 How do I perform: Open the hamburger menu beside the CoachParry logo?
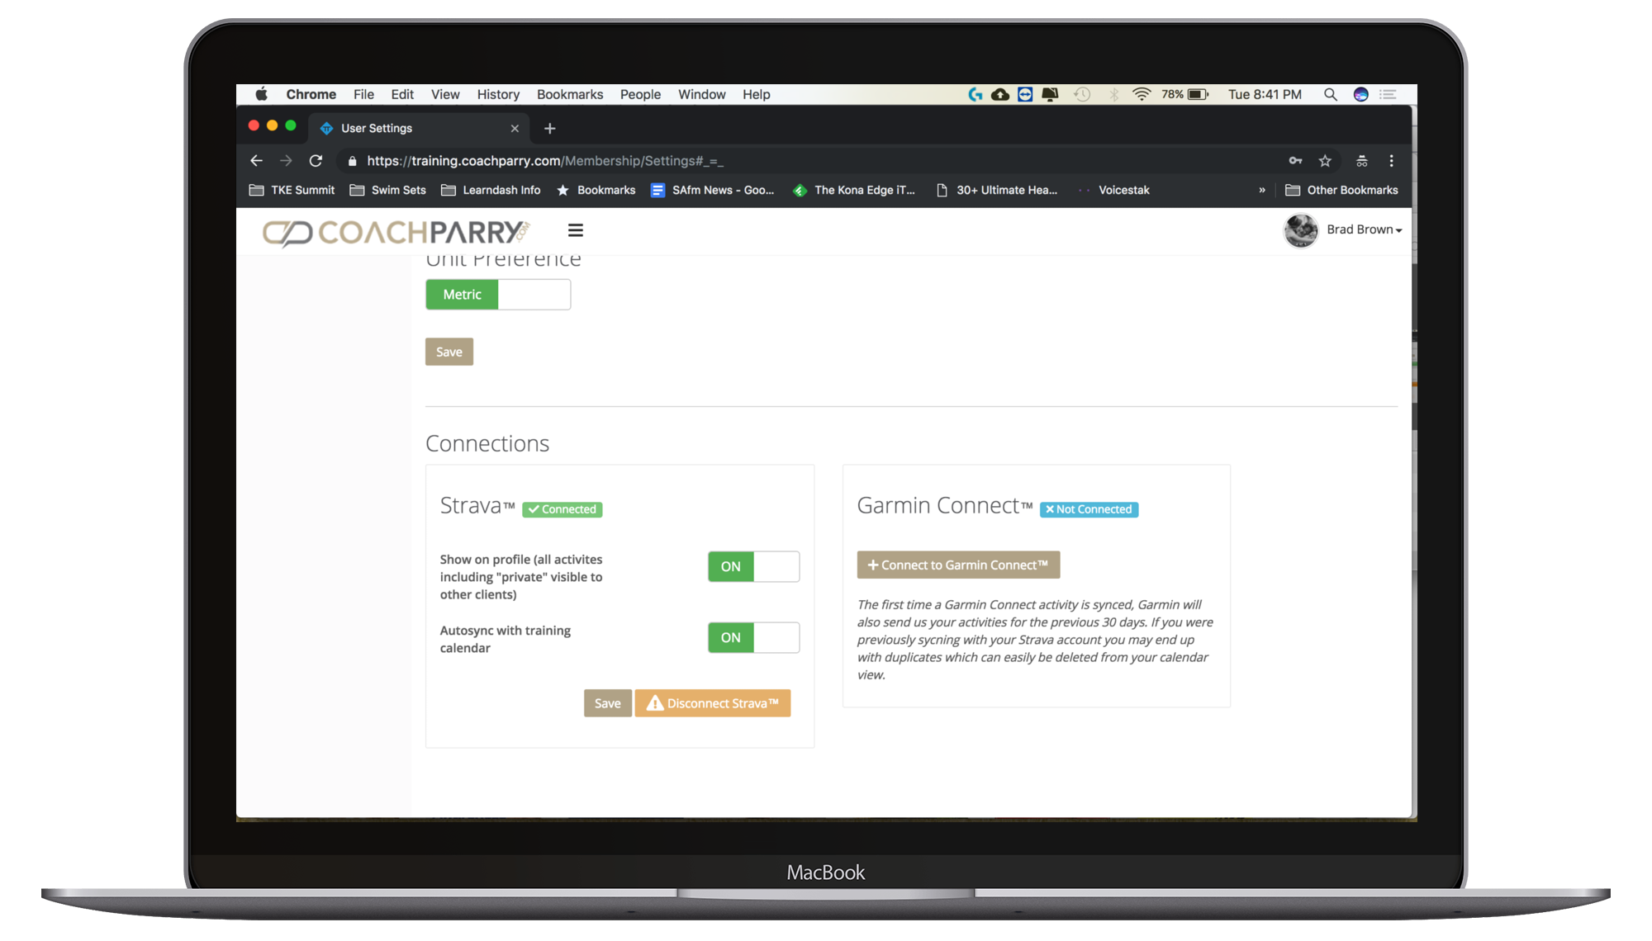click(x=576, y=230)
